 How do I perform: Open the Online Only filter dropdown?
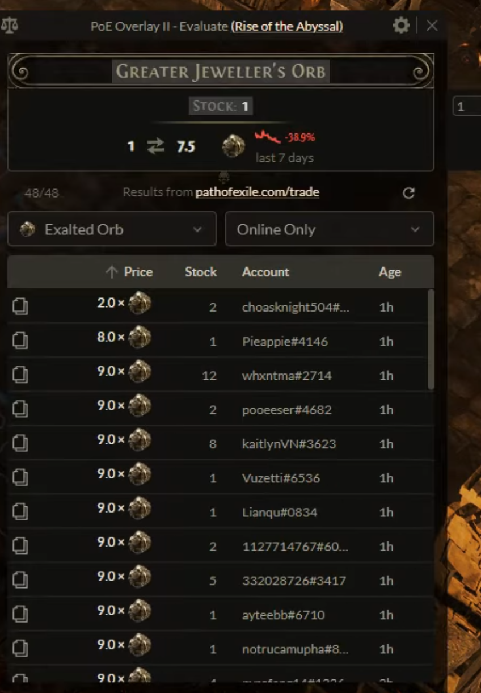pyautogui.click(x=330, y=229)
